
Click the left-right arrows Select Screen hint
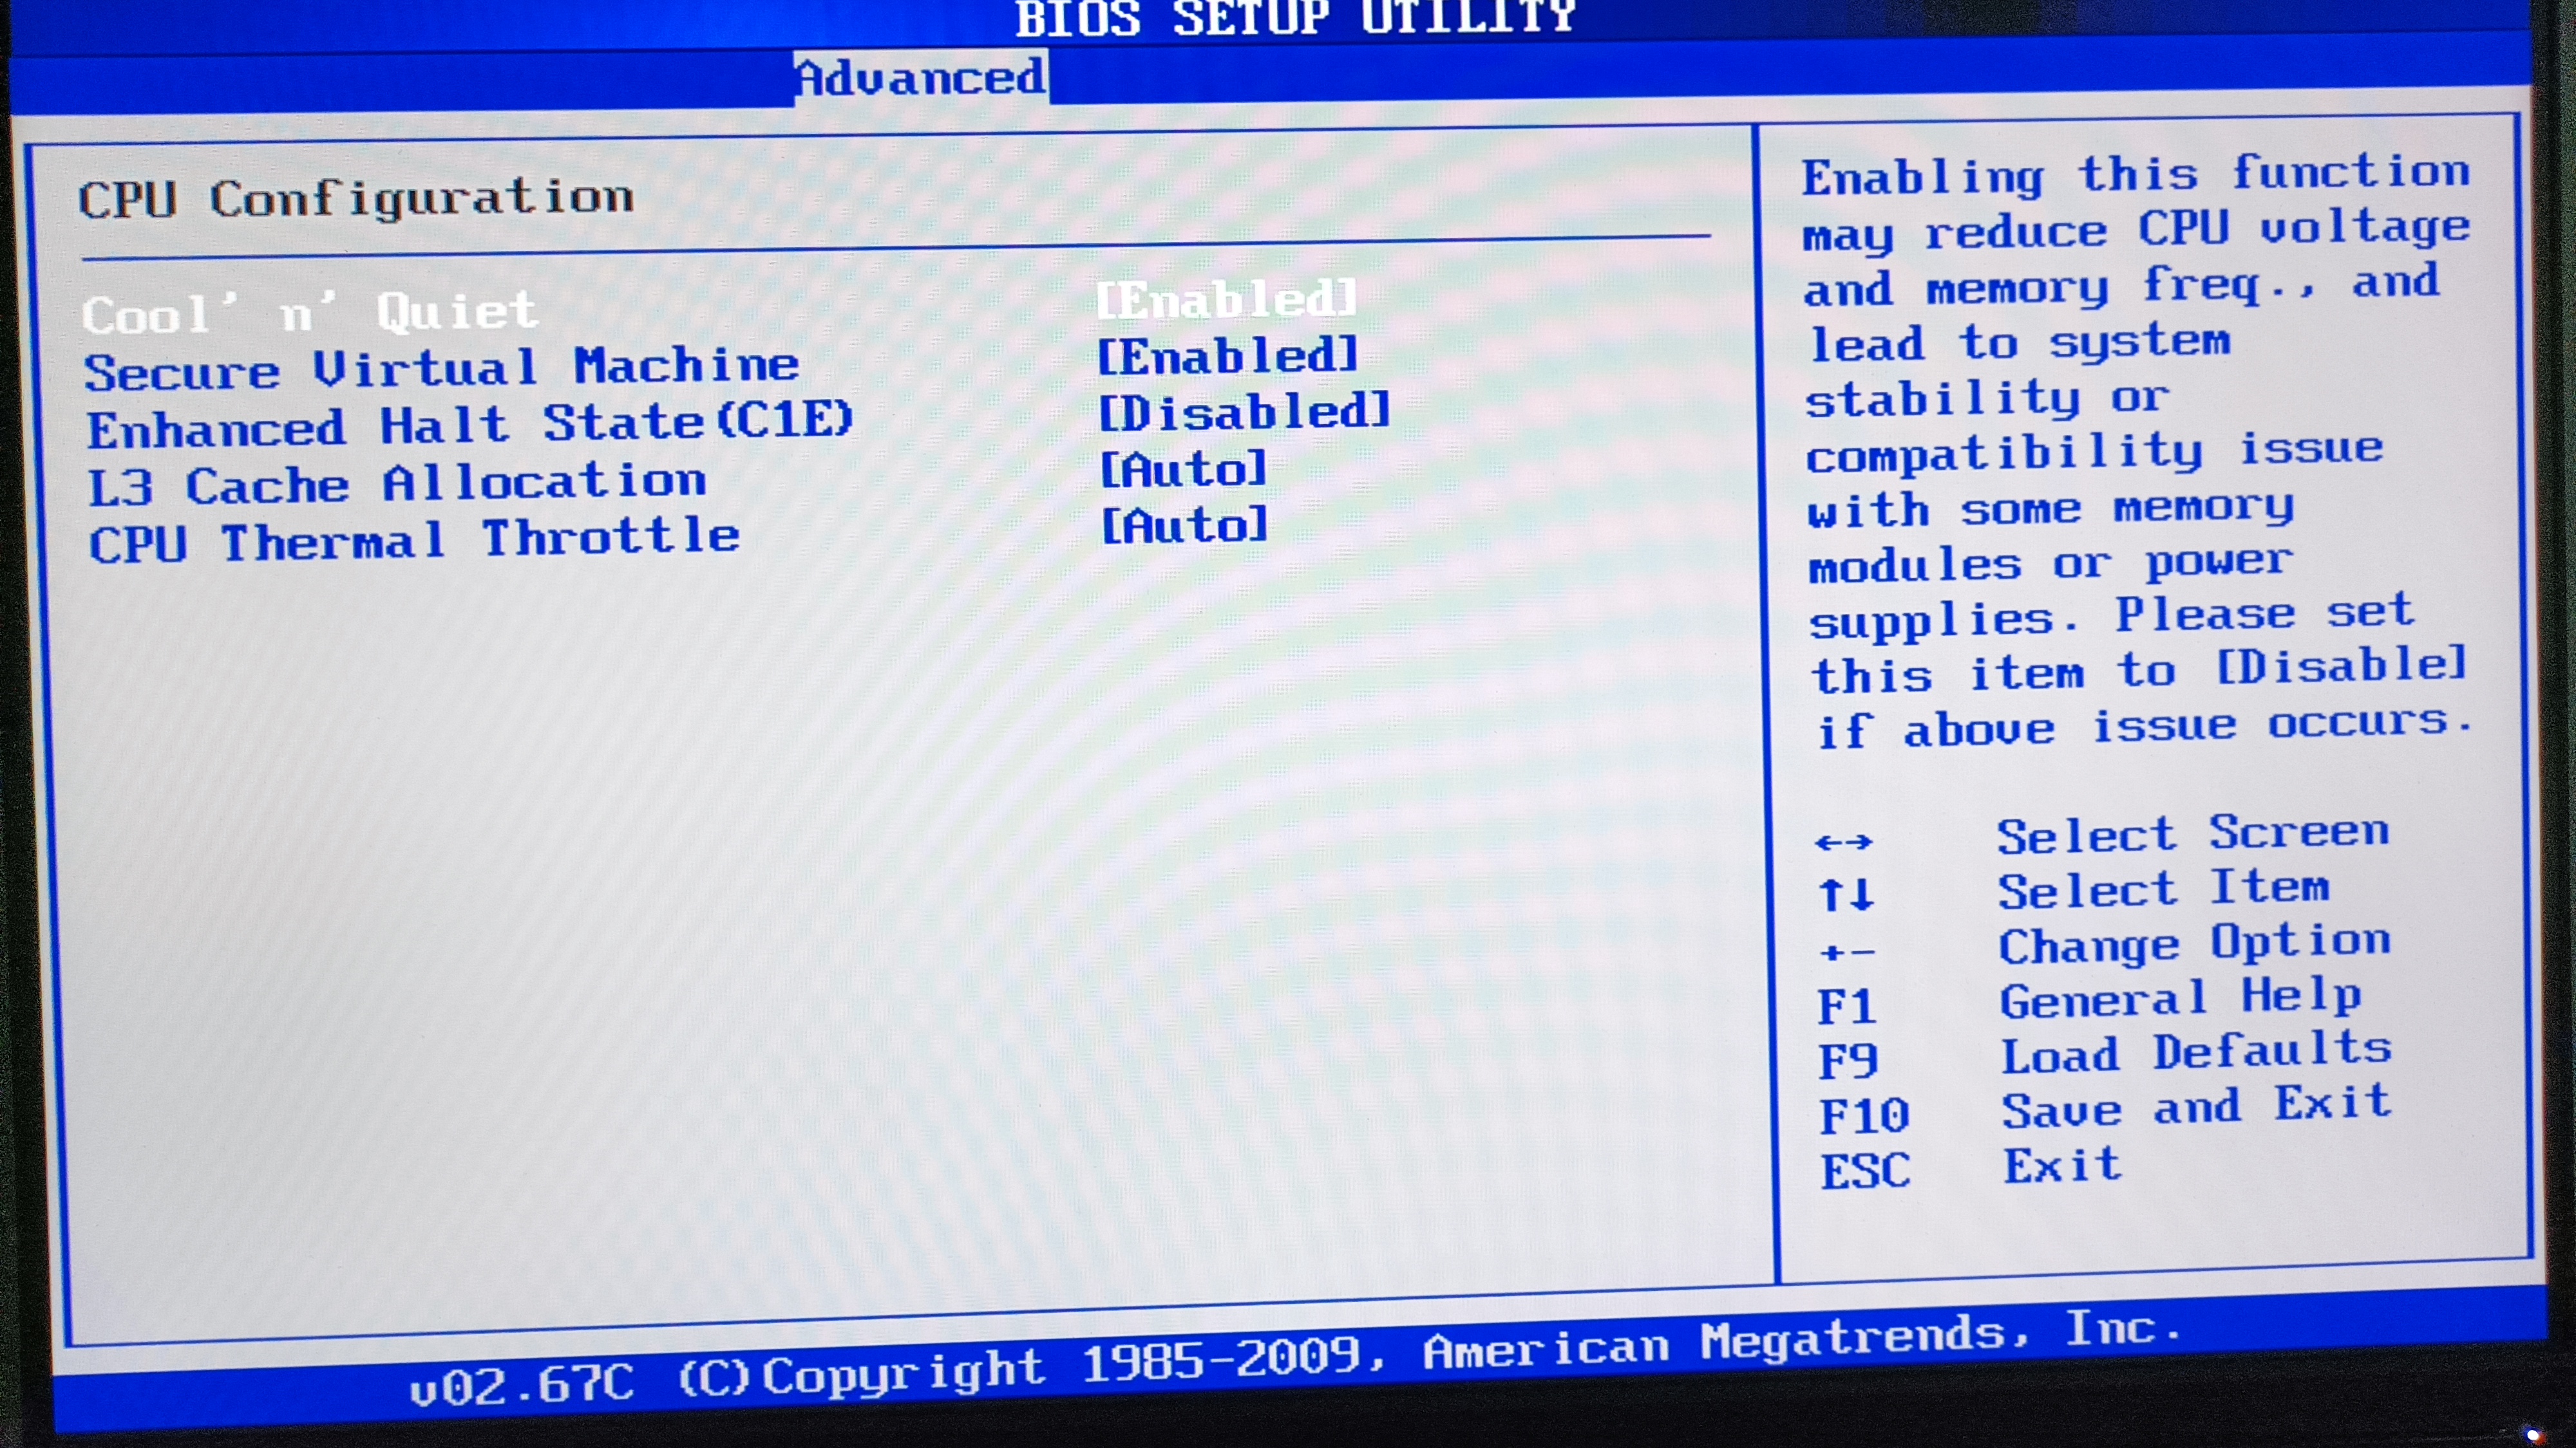[1843, 841]
